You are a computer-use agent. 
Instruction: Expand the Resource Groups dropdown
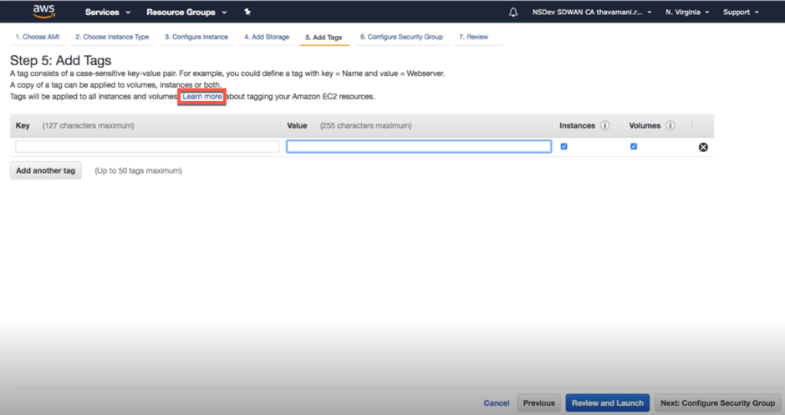click(x=186, y=12)
